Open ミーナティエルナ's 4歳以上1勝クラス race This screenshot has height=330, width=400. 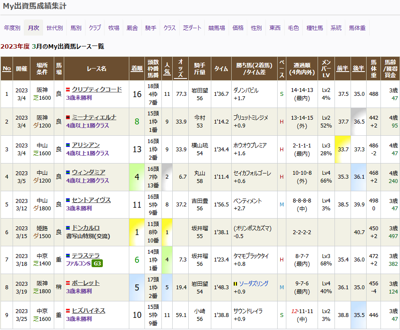(x=88, y=125)
